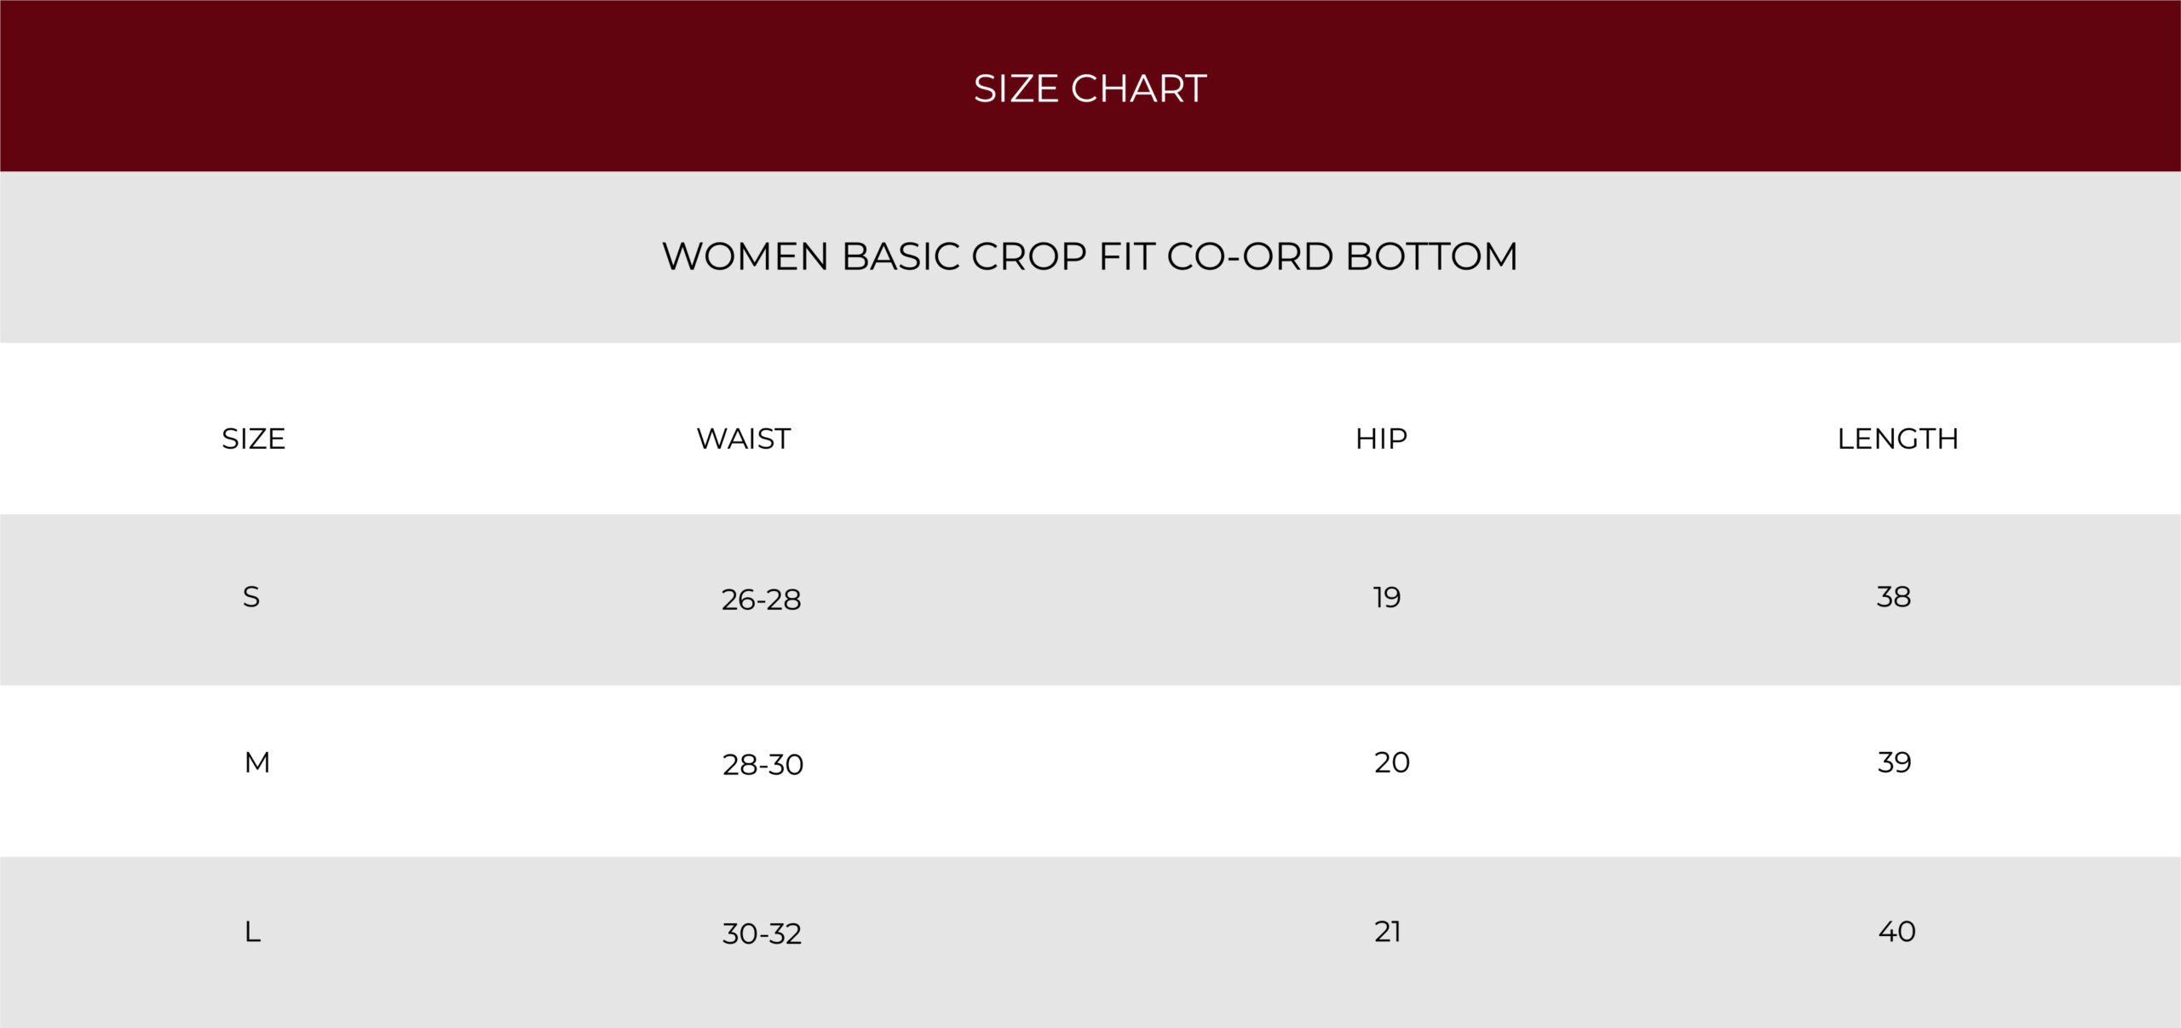Click the HIP column header
The width and height of the screenshot is (2181, 1028).
tap(1381, 439)
